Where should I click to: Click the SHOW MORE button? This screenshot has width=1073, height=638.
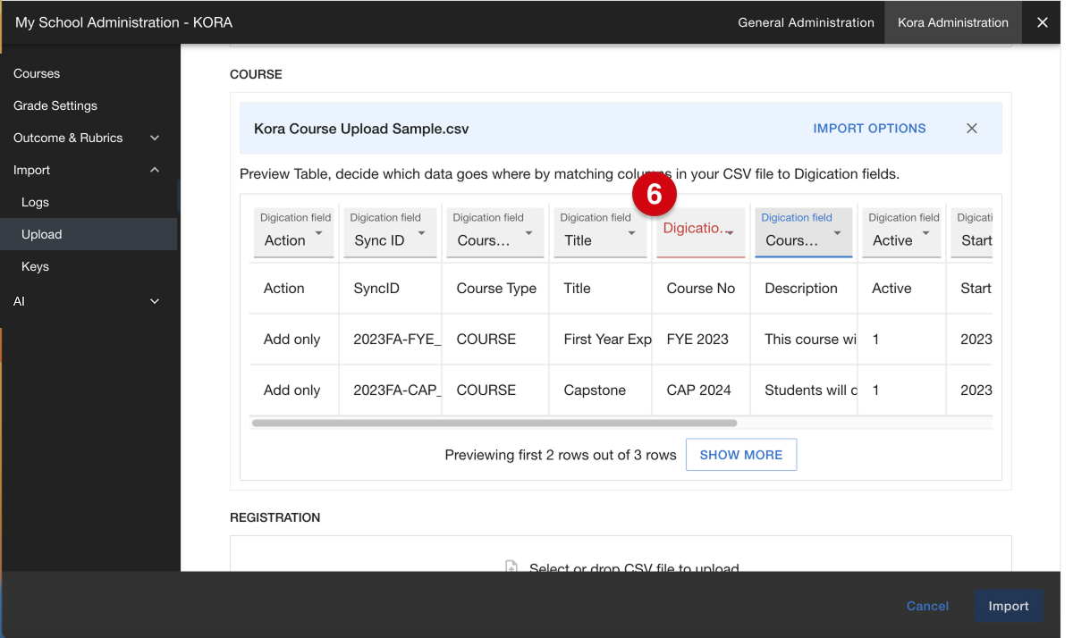[741, 455]
